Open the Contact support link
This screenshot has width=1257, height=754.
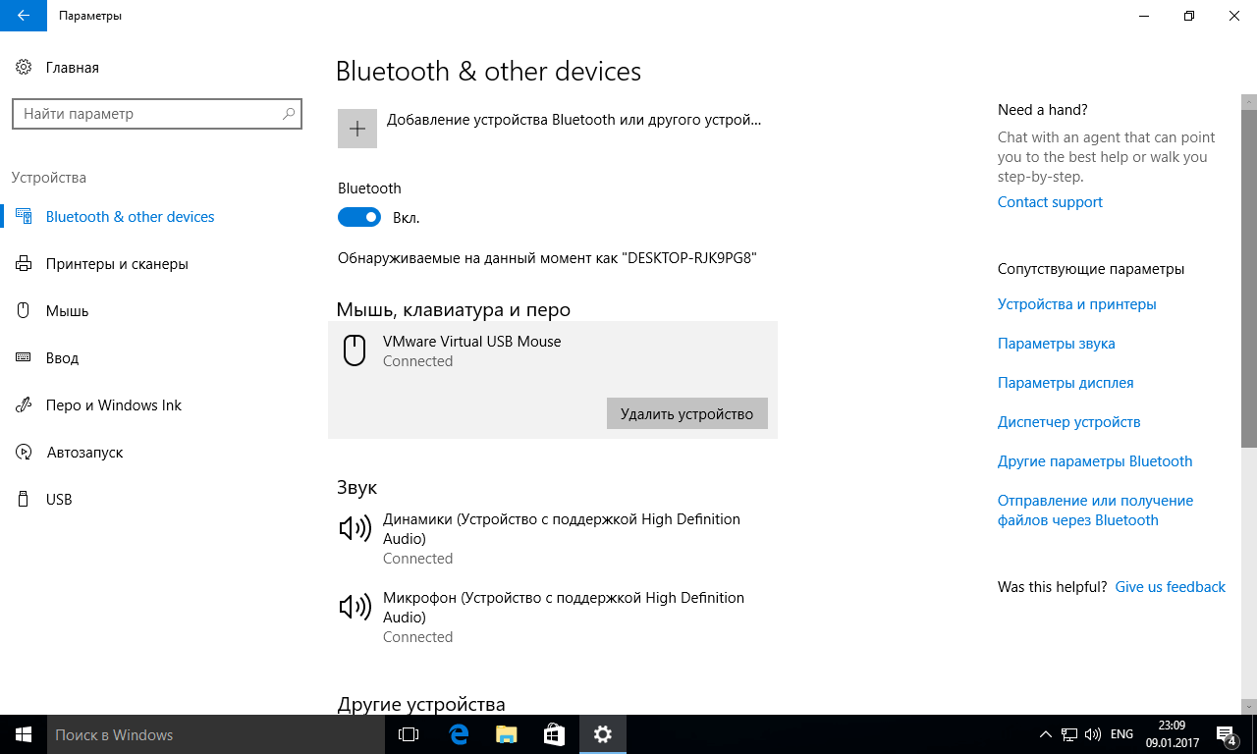[1049, 201]
